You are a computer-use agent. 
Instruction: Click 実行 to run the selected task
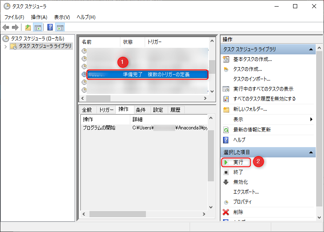(x=238, y=162)
